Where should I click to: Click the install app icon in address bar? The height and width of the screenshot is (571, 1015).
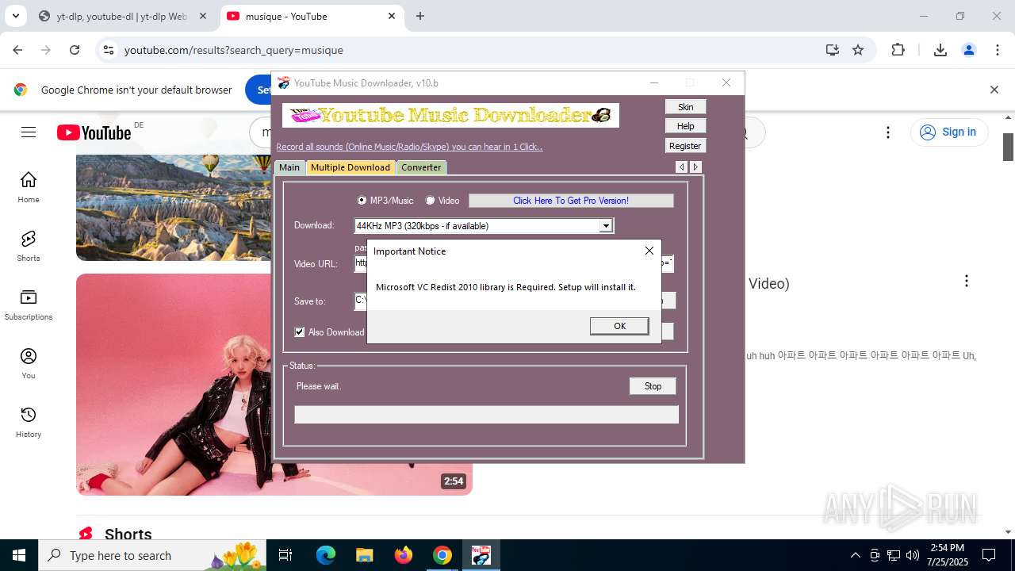pos(832,50)
